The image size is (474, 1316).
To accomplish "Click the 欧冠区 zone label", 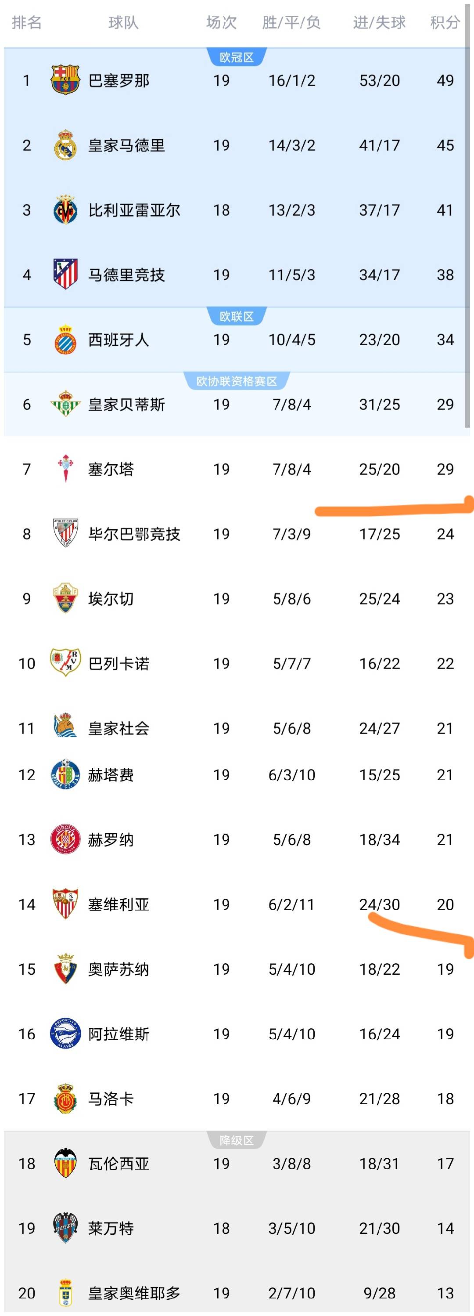I will point(237,57).
